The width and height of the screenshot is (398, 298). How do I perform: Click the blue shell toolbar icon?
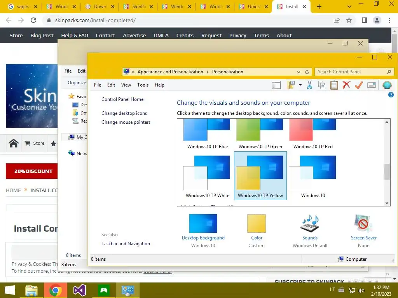point(387,85)
